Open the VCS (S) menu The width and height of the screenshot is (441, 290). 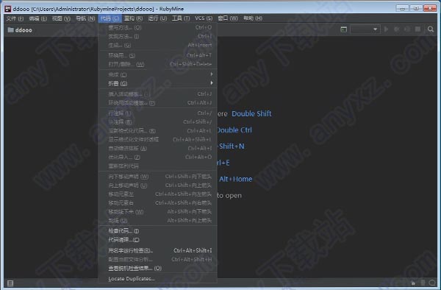[204, 18]
